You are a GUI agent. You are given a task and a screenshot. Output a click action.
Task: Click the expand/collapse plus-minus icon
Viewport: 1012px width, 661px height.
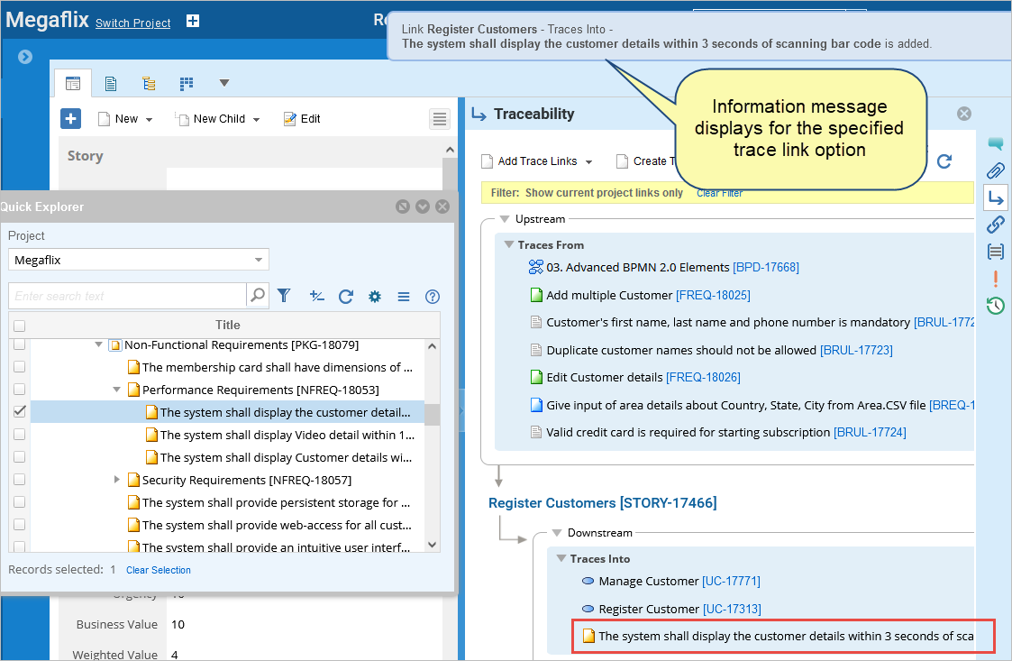(316, 296)
